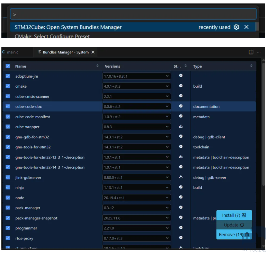Click installed status icon for pack-manager-snapshot
This screenshot has width=269, height=255.
tap(181, 217)
